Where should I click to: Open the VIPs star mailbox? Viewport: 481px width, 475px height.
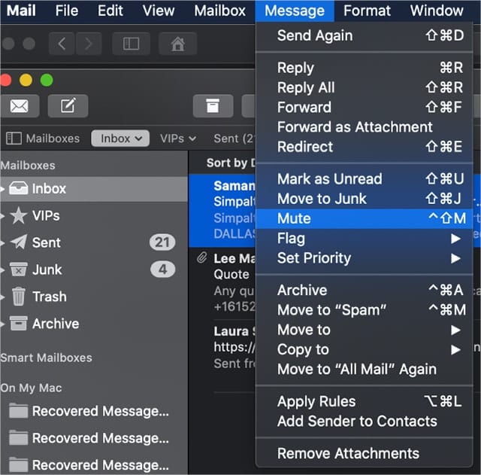(45, 215)
